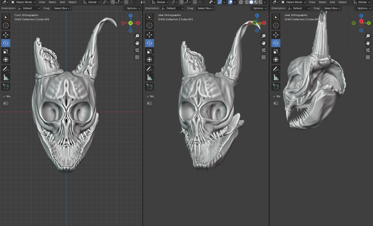373x226 pixels.
Task: Activate the Annotate tool in the left viewport
Action: pos(6,69)
